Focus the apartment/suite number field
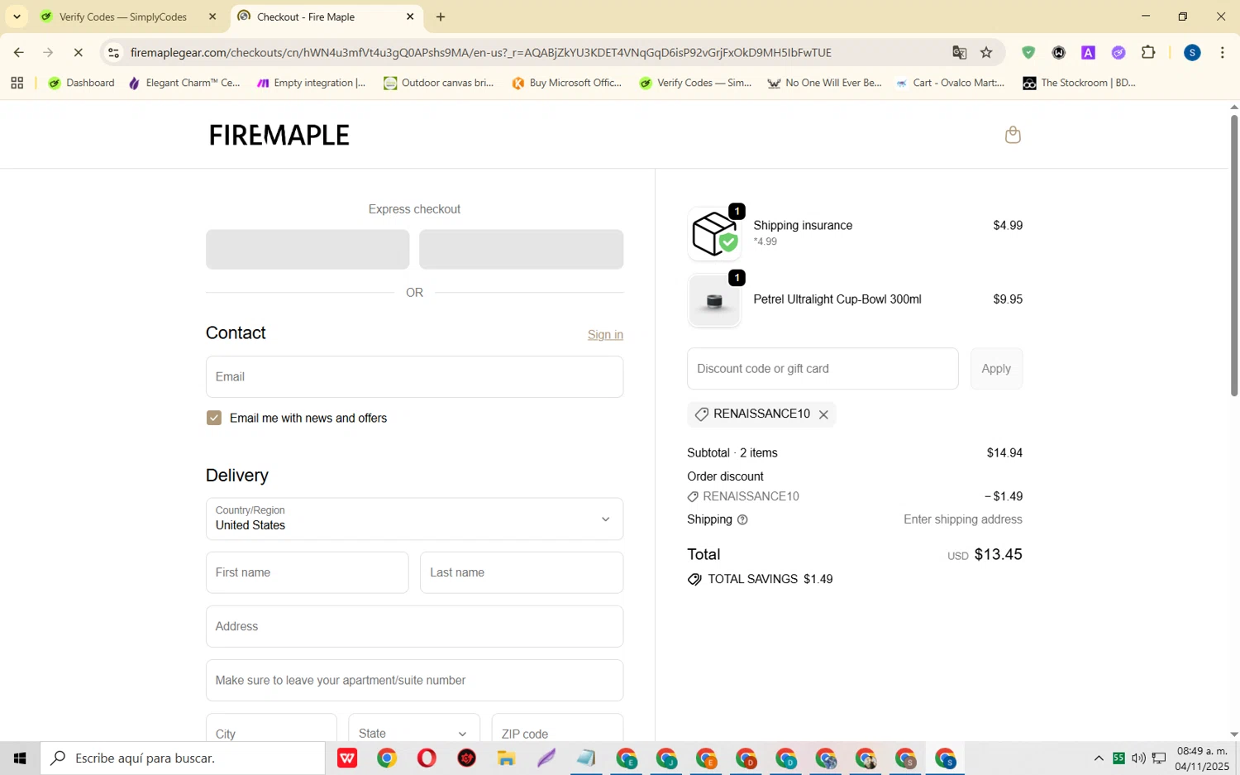The width and height of the screenshot is (1240, 775). click(x=414, y=680)
